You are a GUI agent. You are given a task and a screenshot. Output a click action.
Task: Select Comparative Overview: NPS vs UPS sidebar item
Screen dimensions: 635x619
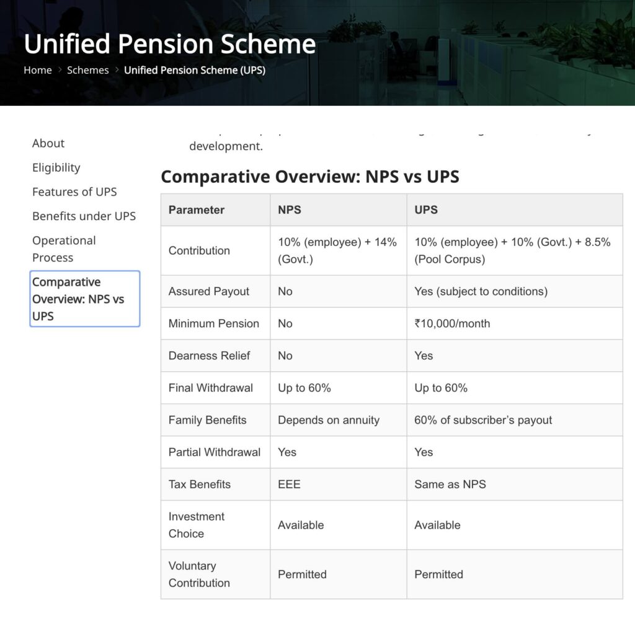pos(84,299)
